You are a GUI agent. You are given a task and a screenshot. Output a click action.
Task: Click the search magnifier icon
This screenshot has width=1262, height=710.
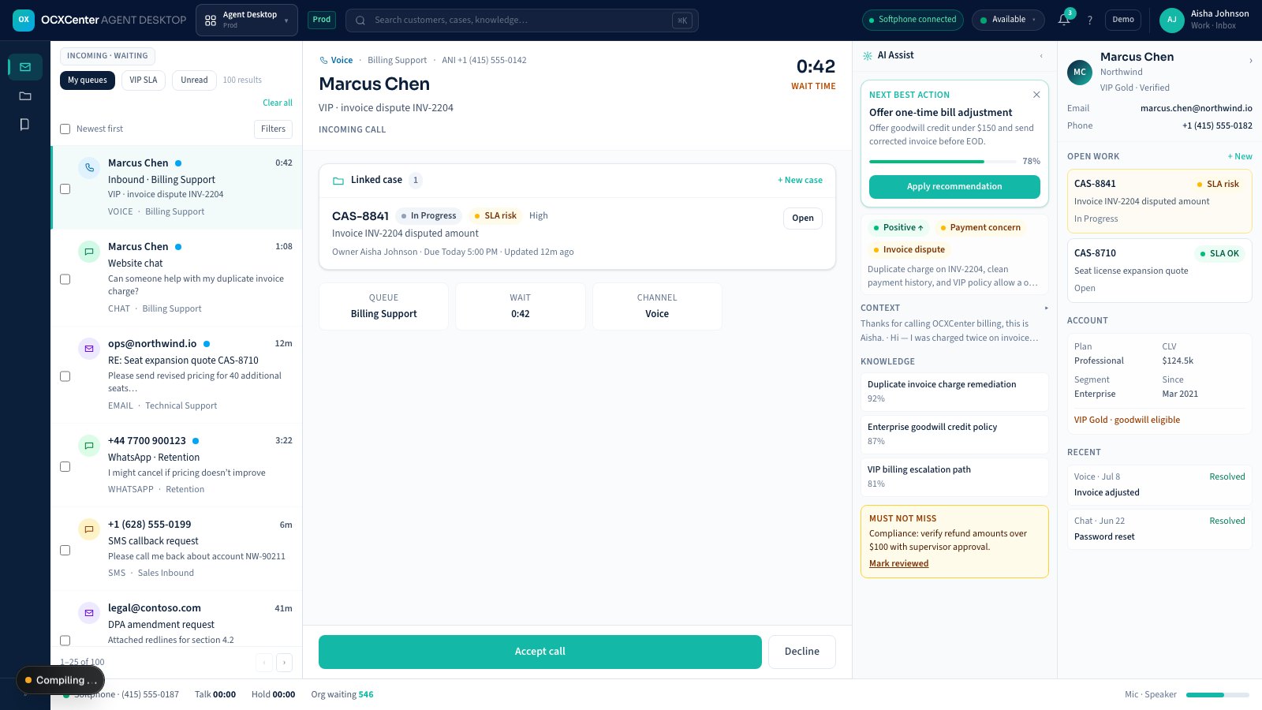360,21
